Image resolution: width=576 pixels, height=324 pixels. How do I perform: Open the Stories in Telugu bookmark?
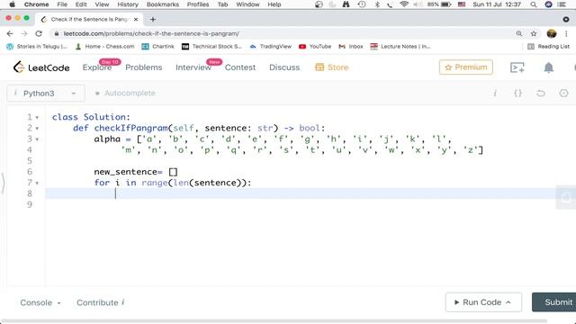pos(37,46)
